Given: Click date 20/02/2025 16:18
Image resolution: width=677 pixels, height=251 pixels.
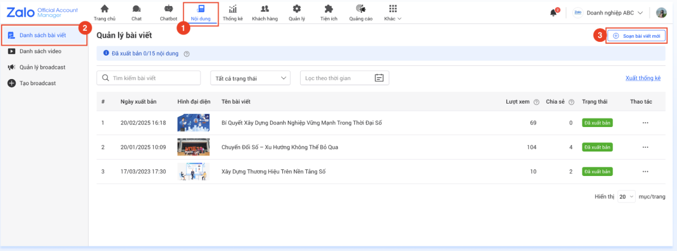Looking at the screenshot, I should coord(143,123).
